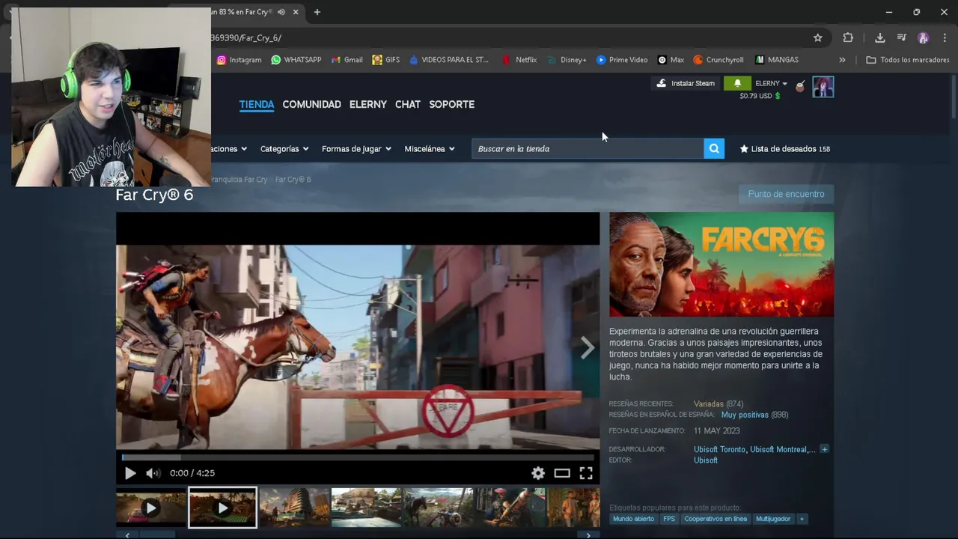Bookmark page with star icon
Image resolution: width=958 pixels, height=539 pixels.
pyautogui.click(x=817, y=37)
